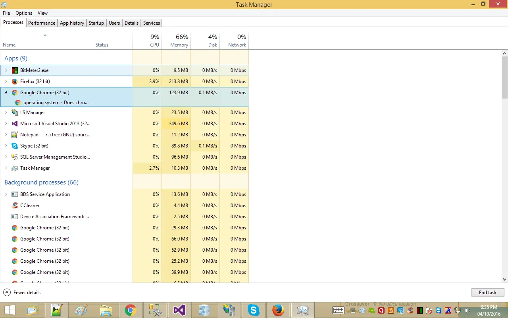Click Fewer details to shrink Task Manager
Image resolution: width=508 pixels, height=318 pixels.
(x=22, y=293)
